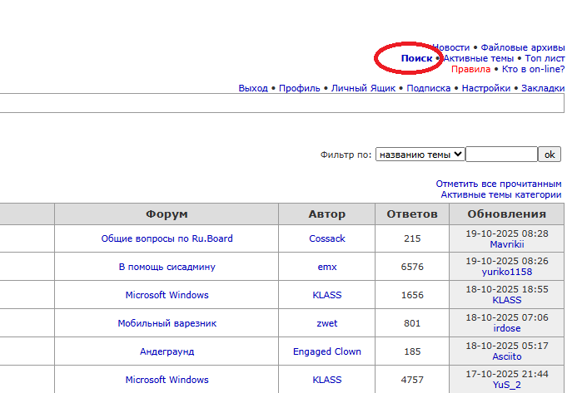The width and height of the screenshot is (582, 393).
Task: Open the Поиск search link
Action: pyautogui.click(x=416, y=58)
